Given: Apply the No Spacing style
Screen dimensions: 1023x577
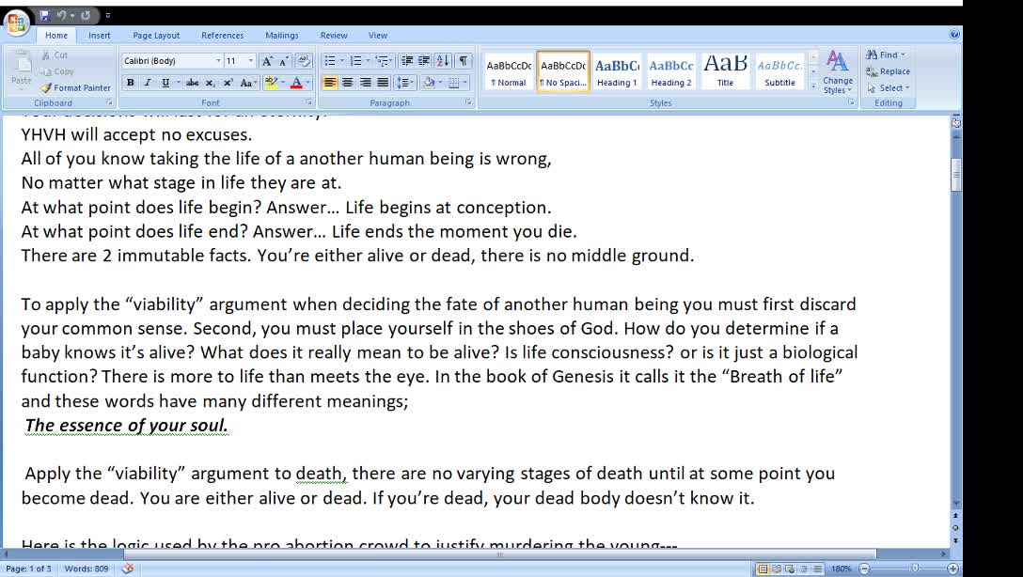Looking at the screenshot, I should click(563, 71).
